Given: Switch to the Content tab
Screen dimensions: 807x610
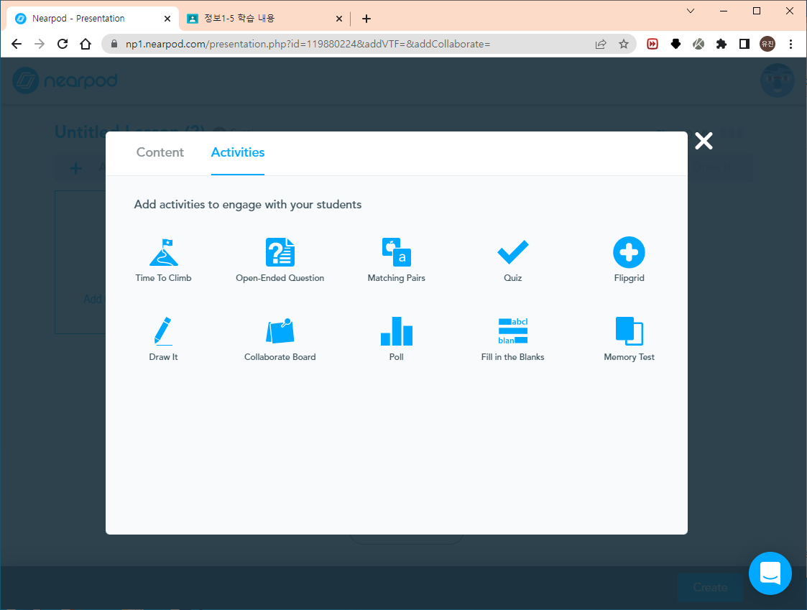Looking at the screenshot, I should coord(160,152).
